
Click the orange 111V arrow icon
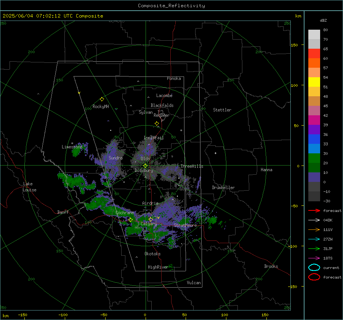click(x=314, y=229)
